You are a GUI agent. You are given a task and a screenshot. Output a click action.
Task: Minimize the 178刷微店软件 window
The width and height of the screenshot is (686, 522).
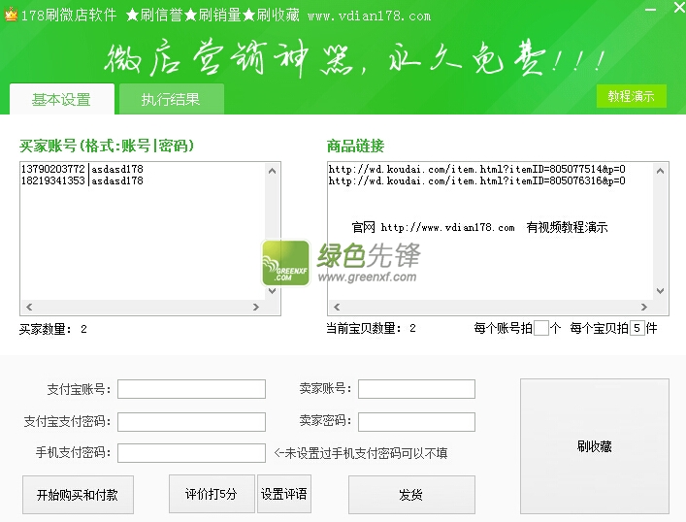(x=650, y=10)
